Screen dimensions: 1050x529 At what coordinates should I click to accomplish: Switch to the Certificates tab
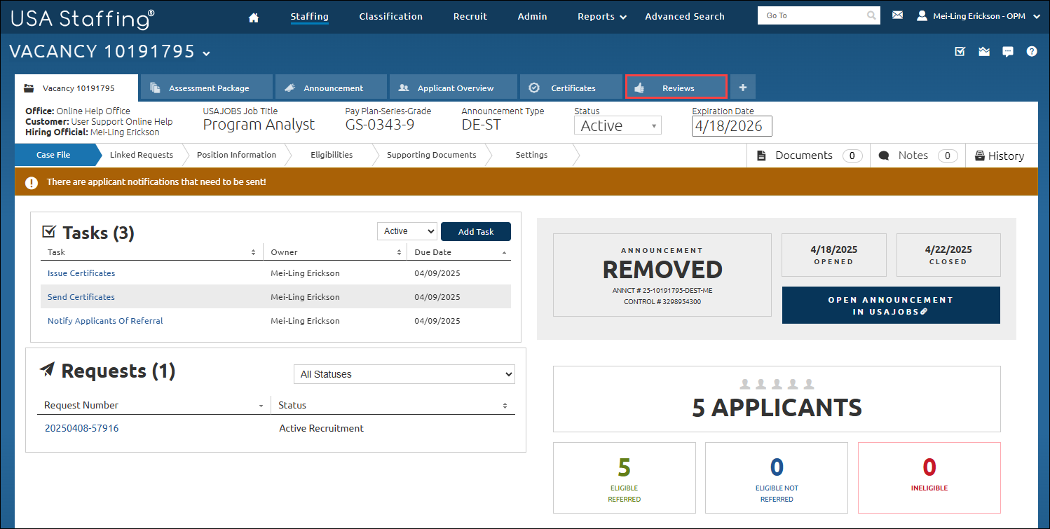571,88
